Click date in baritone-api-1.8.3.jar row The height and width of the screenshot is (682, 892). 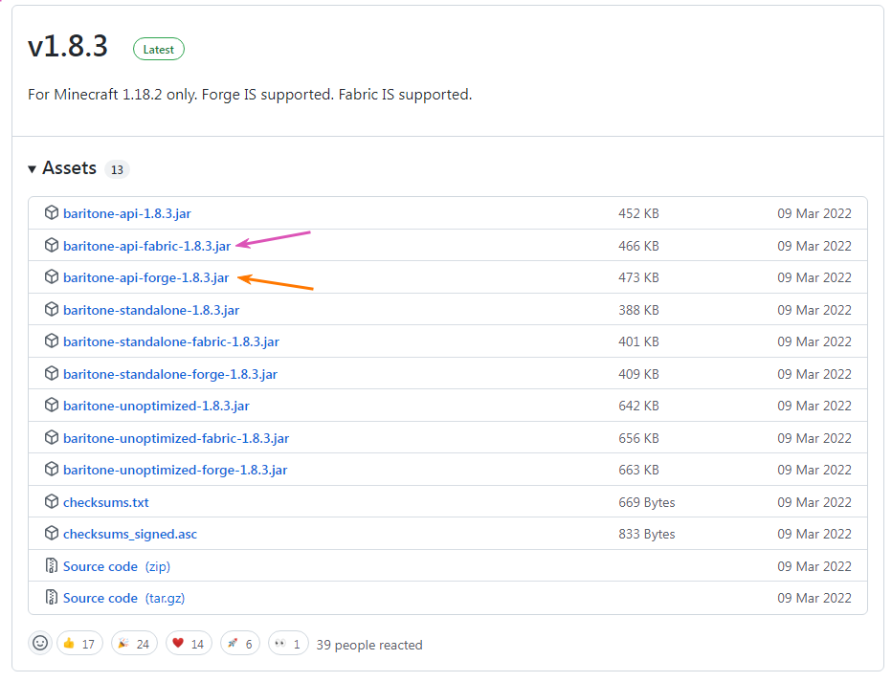(814, 213)
